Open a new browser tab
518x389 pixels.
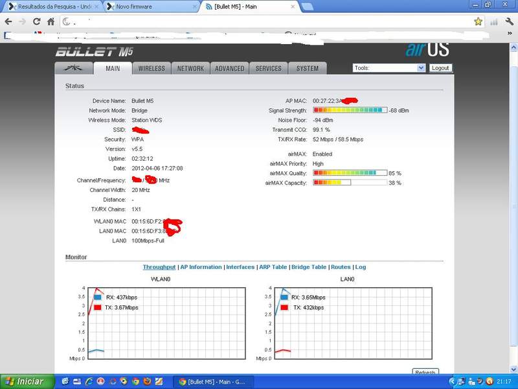307,6
